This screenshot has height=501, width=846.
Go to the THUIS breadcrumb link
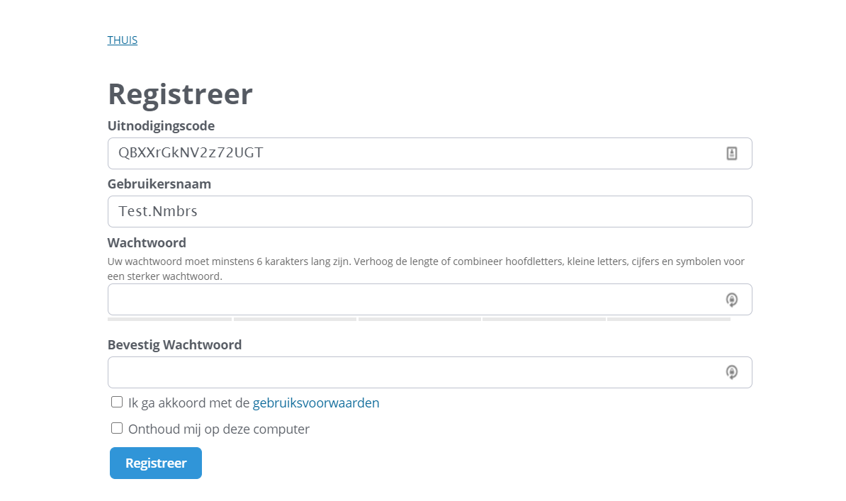123,40
